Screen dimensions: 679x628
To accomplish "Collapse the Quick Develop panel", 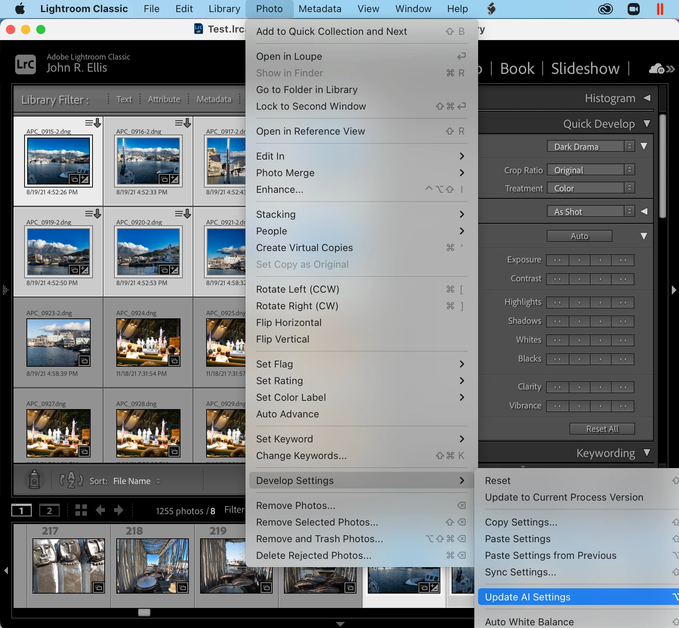I will [x=647, y=124].
